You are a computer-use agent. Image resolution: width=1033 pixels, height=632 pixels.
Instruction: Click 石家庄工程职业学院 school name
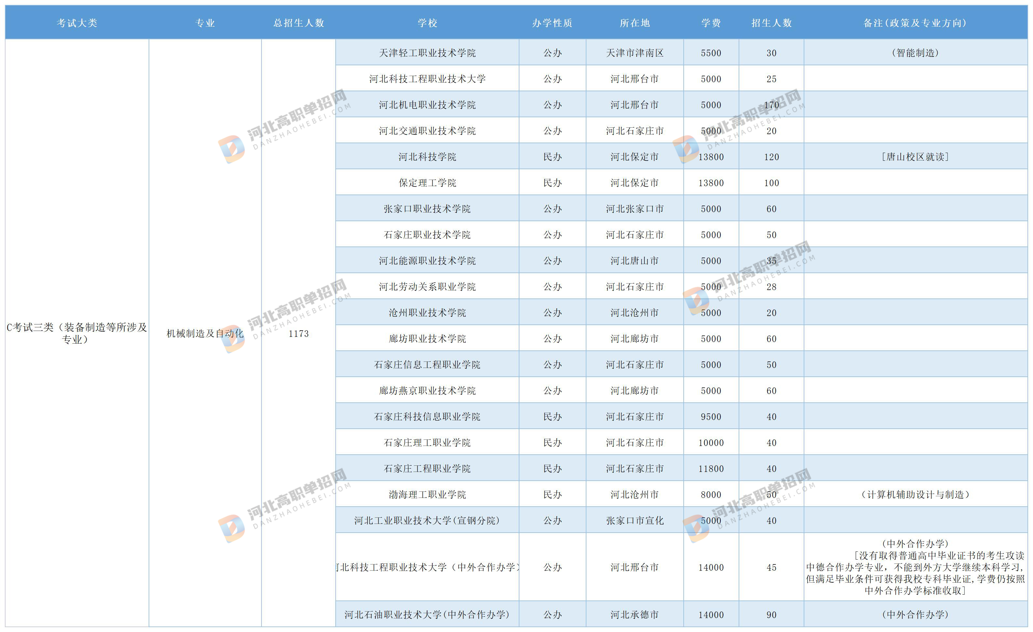pos(427,468)
